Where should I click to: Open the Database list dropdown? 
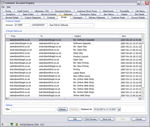pyautogui.click(x=119, y=109)
